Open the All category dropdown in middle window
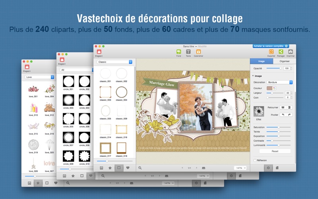The image size is (318, 199). pyautogui.click(x=77, y=70)
